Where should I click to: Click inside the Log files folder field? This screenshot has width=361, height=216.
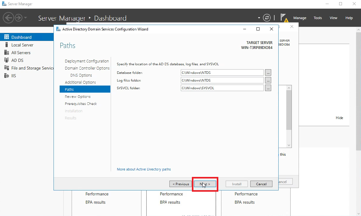pyautogui.click(x=221, y=80)
